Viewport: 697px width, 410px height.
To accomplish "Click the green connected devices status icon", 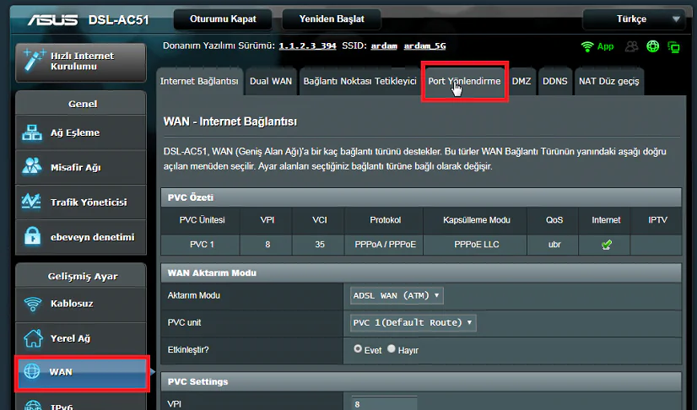I will click(673, 46).
